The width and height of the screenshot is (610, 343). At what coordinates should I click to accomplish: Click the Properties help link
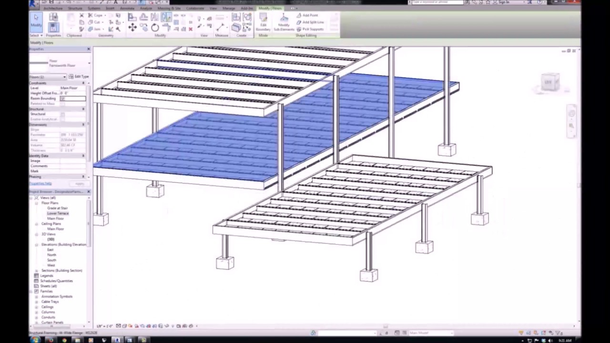(41, 183)
